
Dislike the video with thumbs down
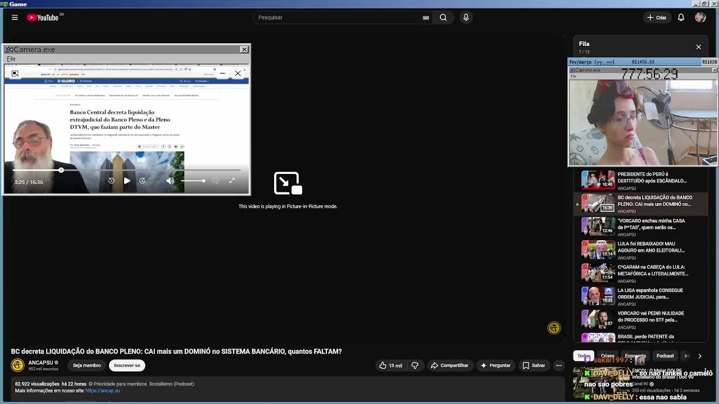415,365
